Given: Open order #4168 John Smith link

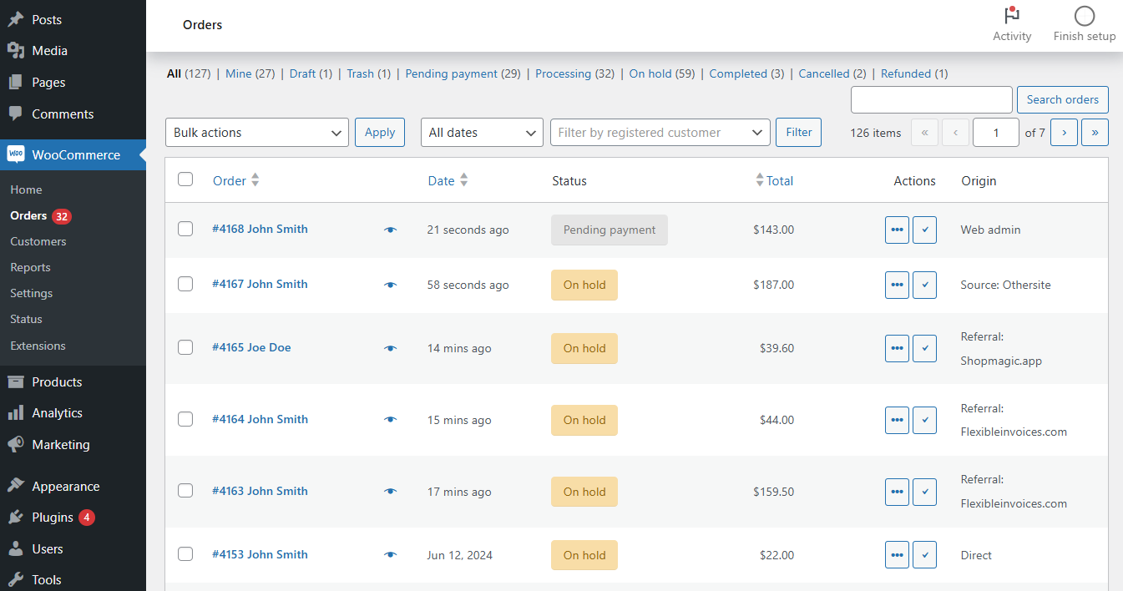Looking at the screenshot, I should pos(260,229).
